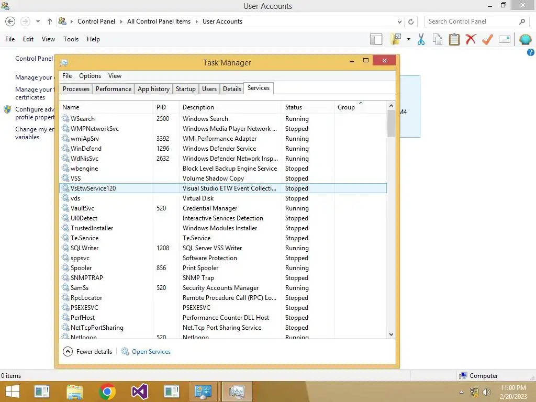The image size is (536, 402).
Task: Sort services by the Name column header
Action: (106, 107)
